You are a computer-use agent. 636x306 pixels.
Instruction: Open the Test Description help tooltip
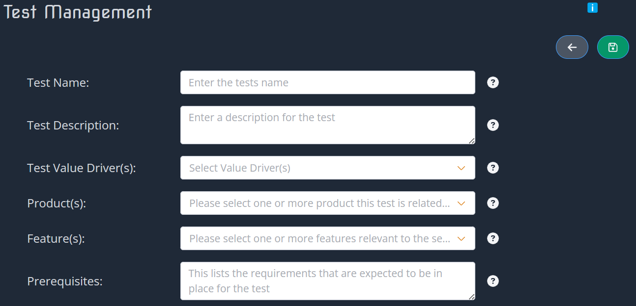click(x=492, y=125)
